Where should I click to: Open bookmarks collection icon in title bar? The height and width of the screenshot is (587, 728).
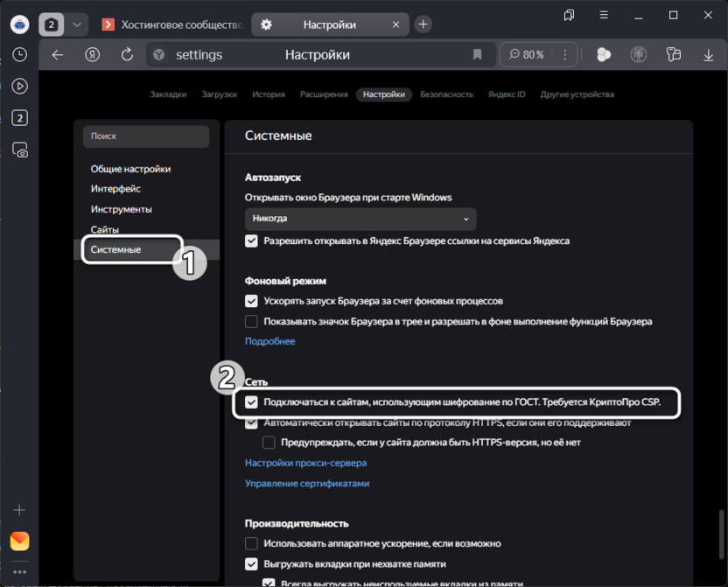pyautogui.click(x=569, y=16)
